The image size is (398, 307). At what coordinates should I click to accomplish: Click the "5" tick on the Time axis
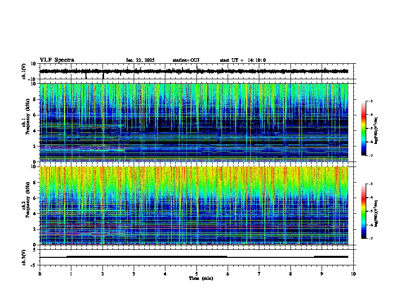(x=196, y=274)
